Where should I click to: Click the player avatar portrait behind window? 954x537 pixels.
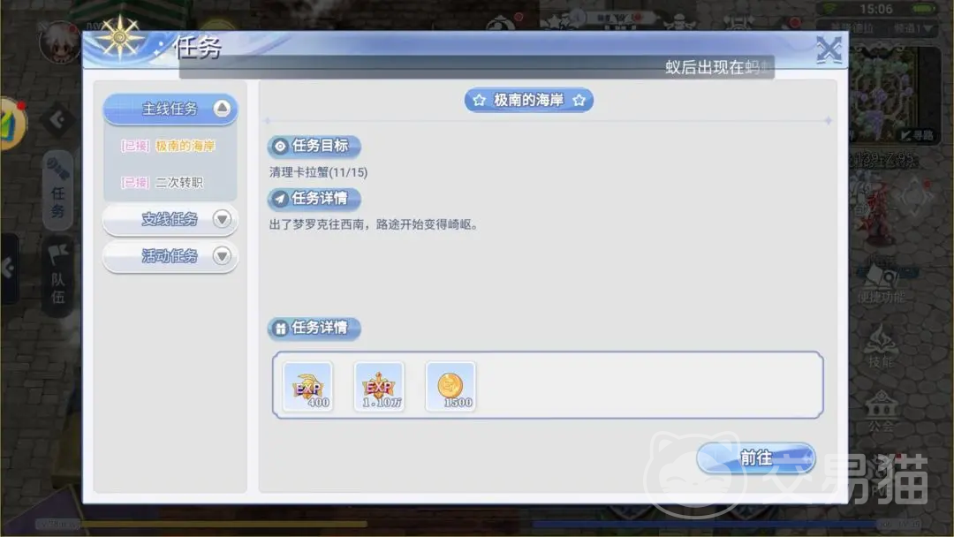point(59,42)
